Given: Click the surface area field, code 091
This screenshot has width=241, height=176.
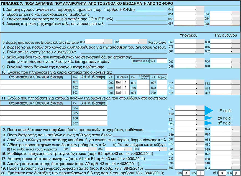Looking at the screenshot, I should coord(143,83).
